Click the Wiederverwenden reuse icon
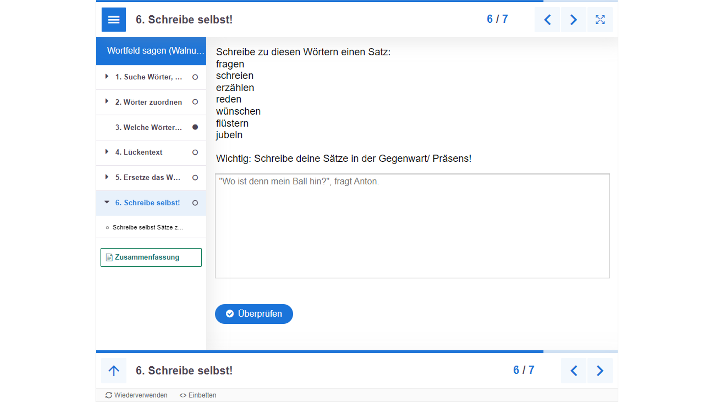This screenshot has height=405, width=721. tap(108, 395)
